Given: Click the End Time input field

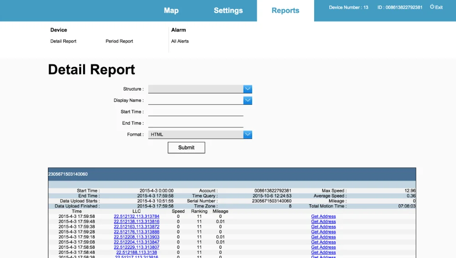Looking at the screenshot, I should pyautogui.click(x=196, y=123).
